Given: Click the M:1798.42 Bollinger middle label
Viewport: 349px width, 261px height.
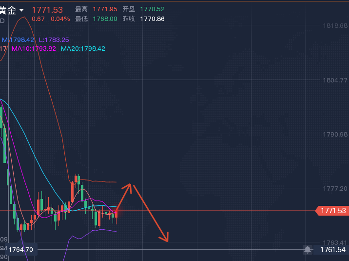Looking at the screenshot, I should click(x=18, y=40).
